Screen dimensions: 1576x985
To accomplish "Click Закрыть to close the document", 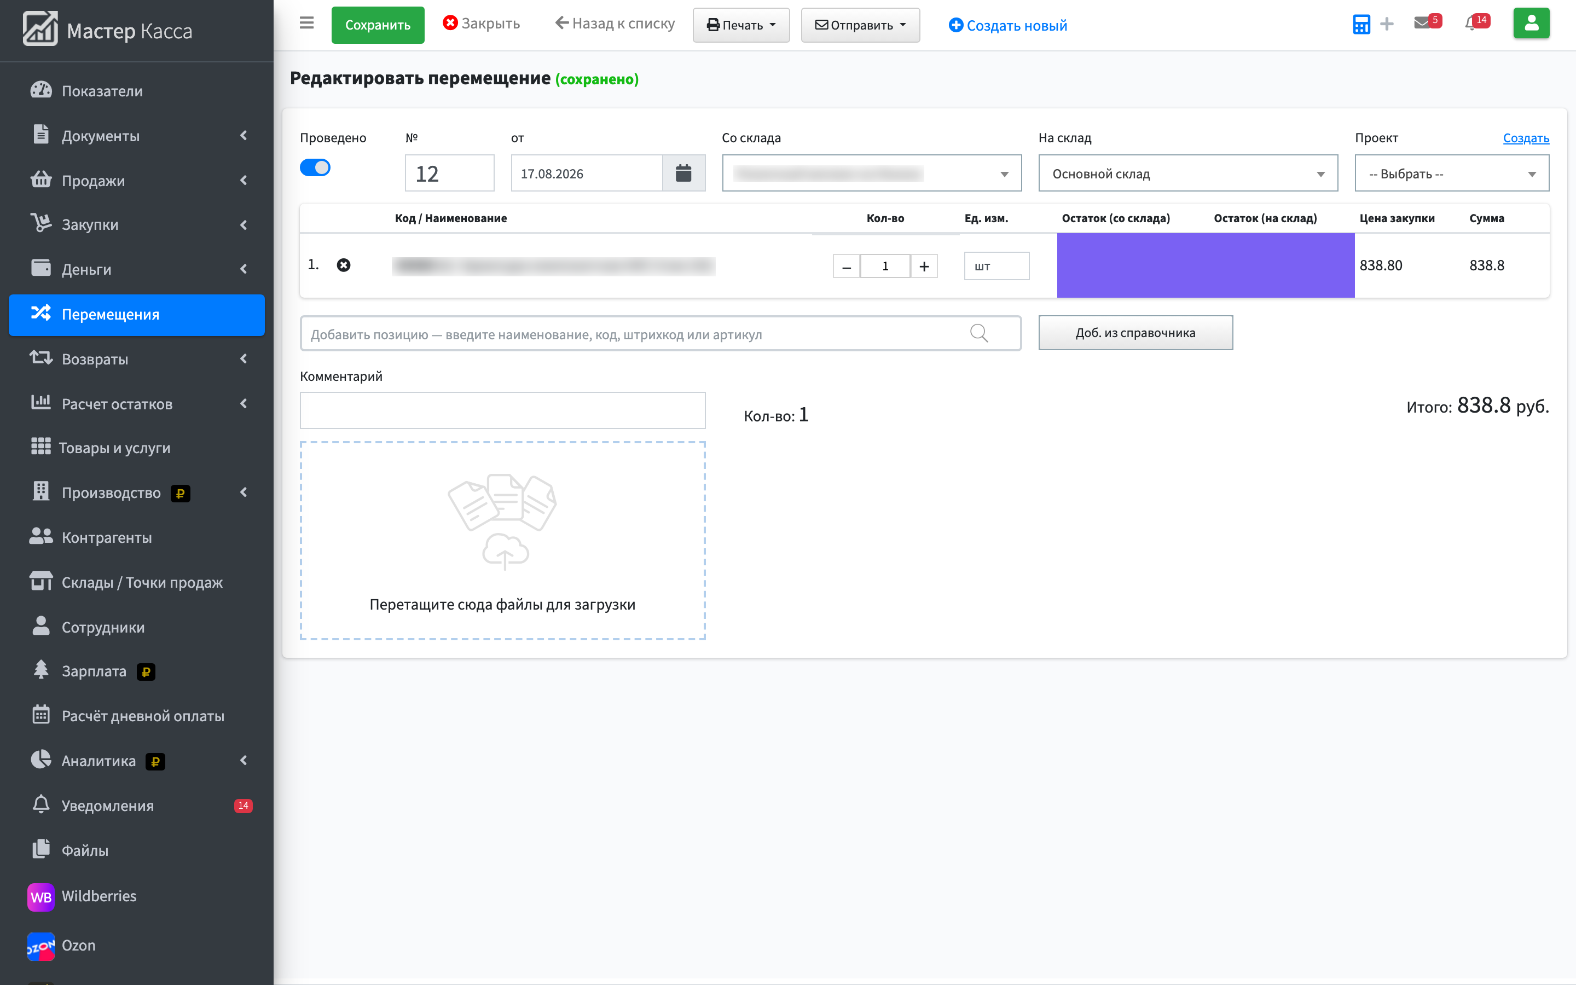I will 481,24.
